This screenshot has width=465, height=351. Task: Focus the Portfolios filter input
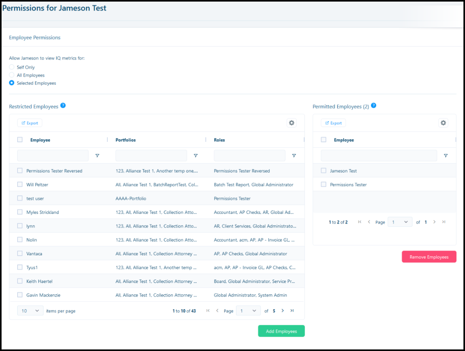[151, 156]
